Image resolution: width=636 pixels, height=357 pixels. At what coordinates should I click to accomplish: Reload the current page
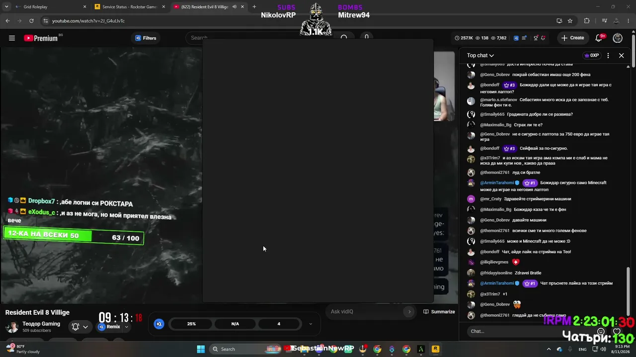(x=31, y=21)
